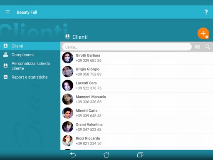Tap the orange add client button
The height and width of the screenshot is (160, 213).
click(x=203, y=33)
